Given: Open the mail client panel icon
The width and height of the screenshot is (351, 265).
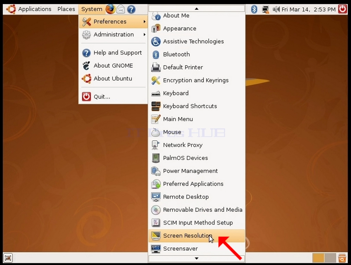Looking at the screenshot, I should coord(121,9).
